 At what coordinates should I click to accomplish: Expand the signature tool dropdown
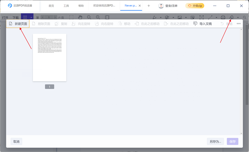coord(173,17)
